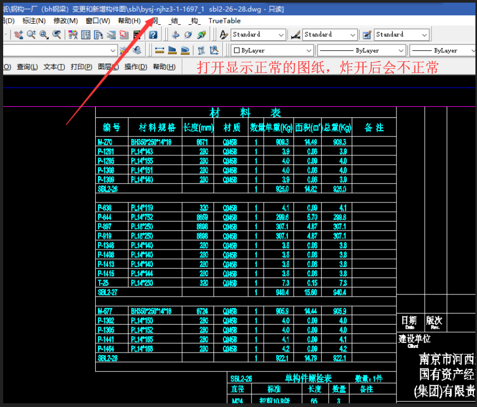This screenshot has width=477, height=407.
Task: Select the Pan realtime hand tool
Action: (19, 35)
